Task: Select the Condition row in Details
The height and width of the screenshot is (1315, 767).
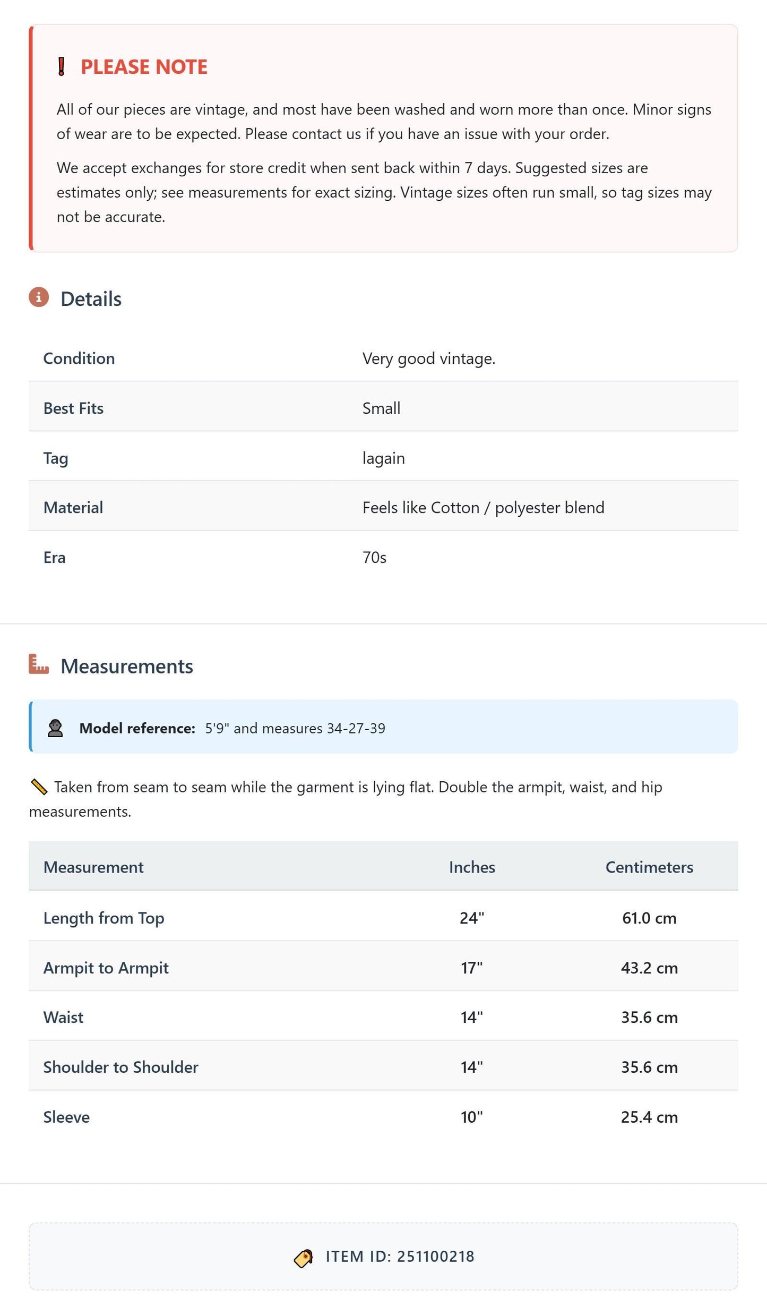Action: [x=383, y=358]
